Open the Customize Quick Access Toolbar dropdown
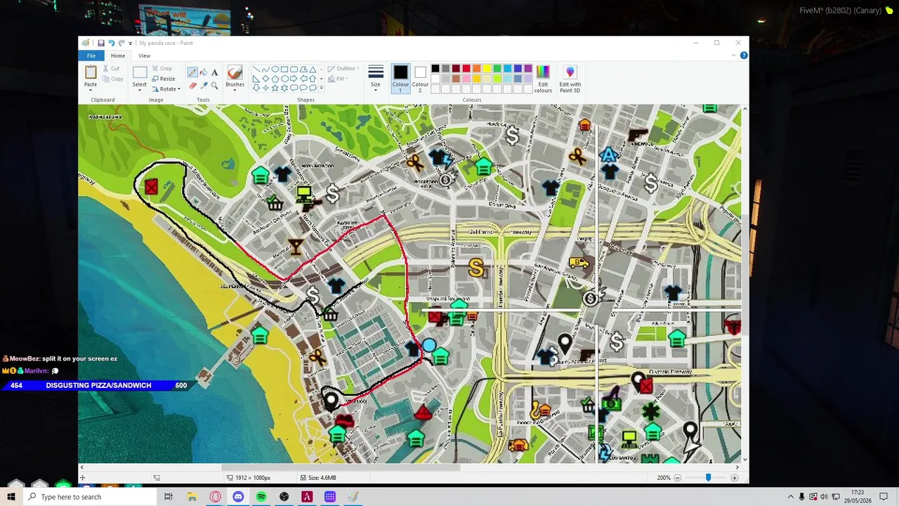 tap(130, 44)
